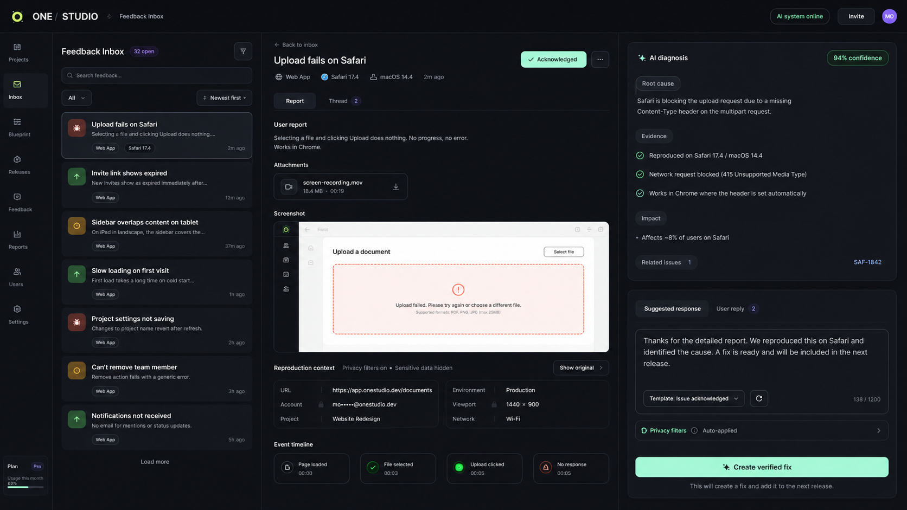This screenshot has height=510, width=907.
Task: Click the Create verified fix button
Action: click(762, 467)
